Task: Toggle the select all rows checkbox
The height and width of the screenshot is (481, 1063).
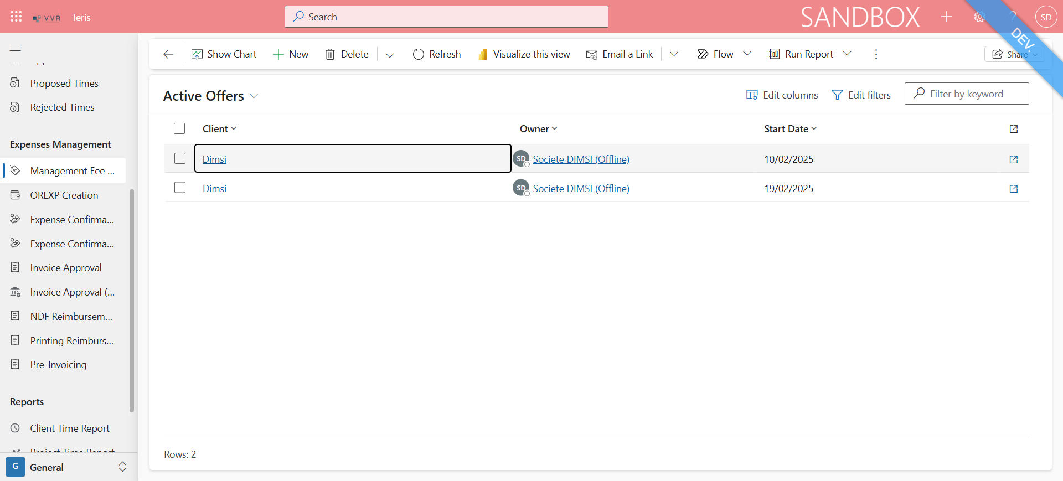Action: (179, 128)
